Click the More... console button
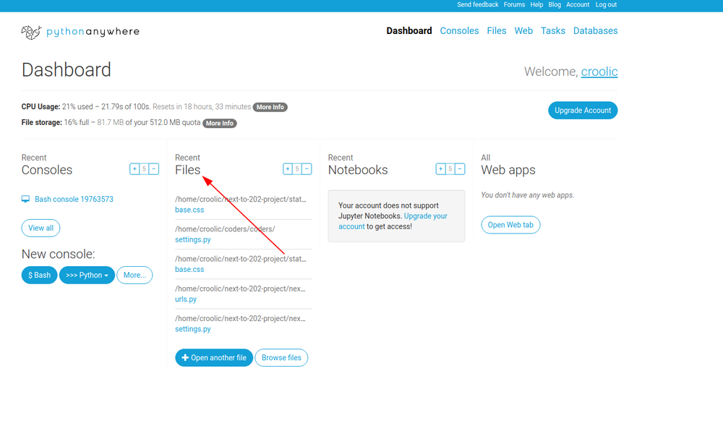The height and width of the screenshot is (444, 723). [134, 276]
